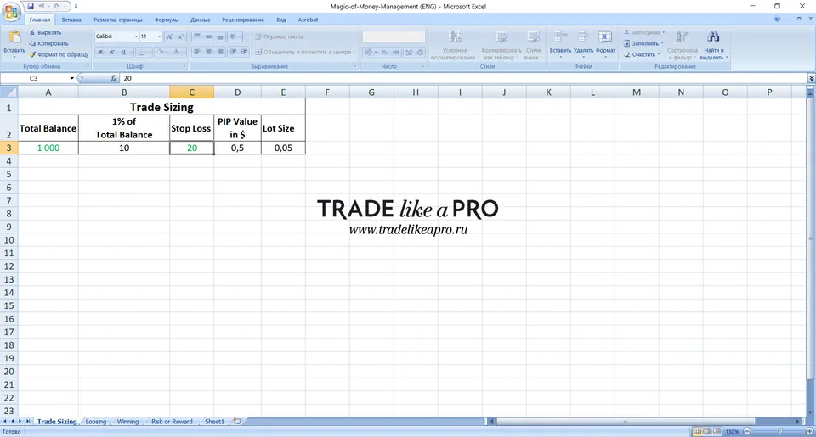The height and width of the screenshot is (437, 816).
Task: Decrease decimal places
Action: coord(420,52)
